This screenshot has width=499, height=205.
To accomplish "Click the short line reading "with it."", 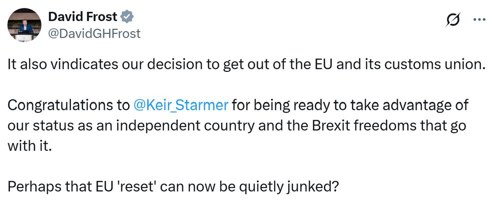I will pos(29,146).
